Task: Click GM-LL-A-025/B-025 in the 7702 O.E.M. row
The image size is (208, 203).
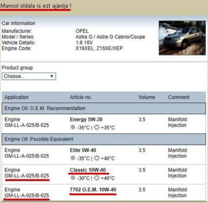Action: [x=27, y=196]
